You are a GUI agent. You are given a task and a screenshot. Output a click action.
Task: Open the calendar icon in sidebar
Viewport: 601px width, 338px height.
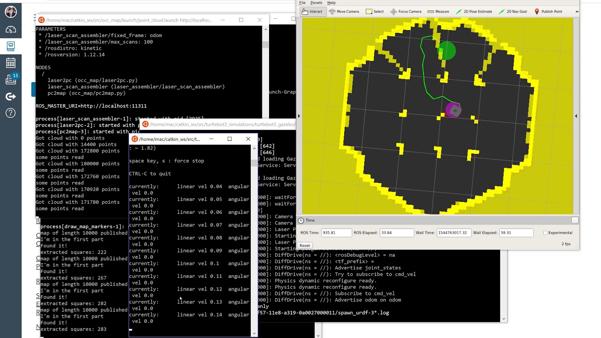(11, 63)
